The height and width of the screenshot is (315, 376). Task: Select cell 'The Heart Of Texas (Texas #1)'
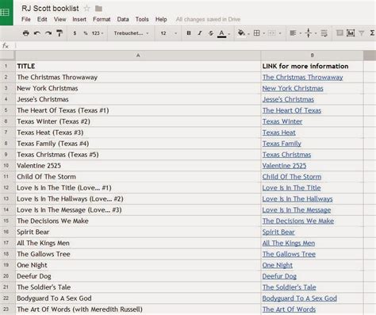click(x=138, y=110)
